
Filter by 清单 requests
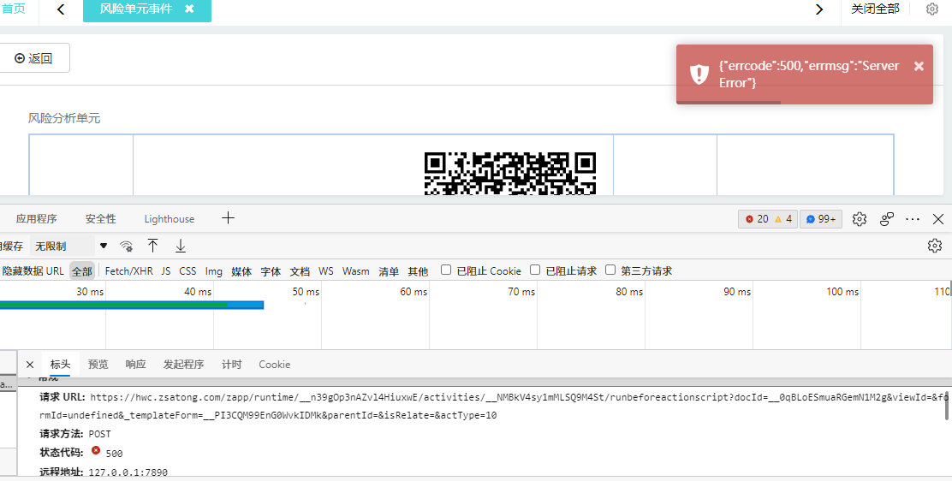(389, 270)
